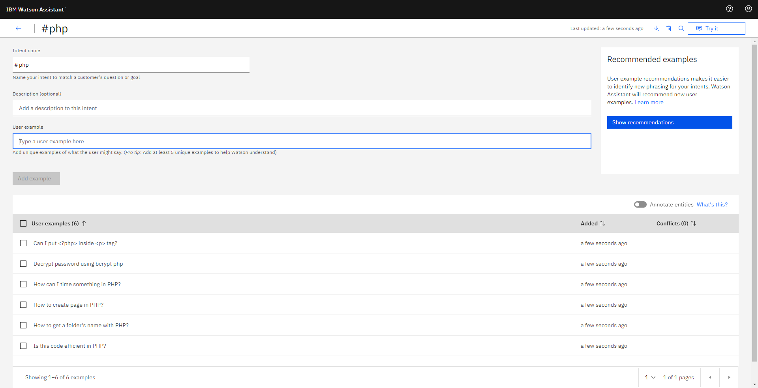Focus the Description input field
The width and height of the screenshot is (758, 388).
pos(302,108)
